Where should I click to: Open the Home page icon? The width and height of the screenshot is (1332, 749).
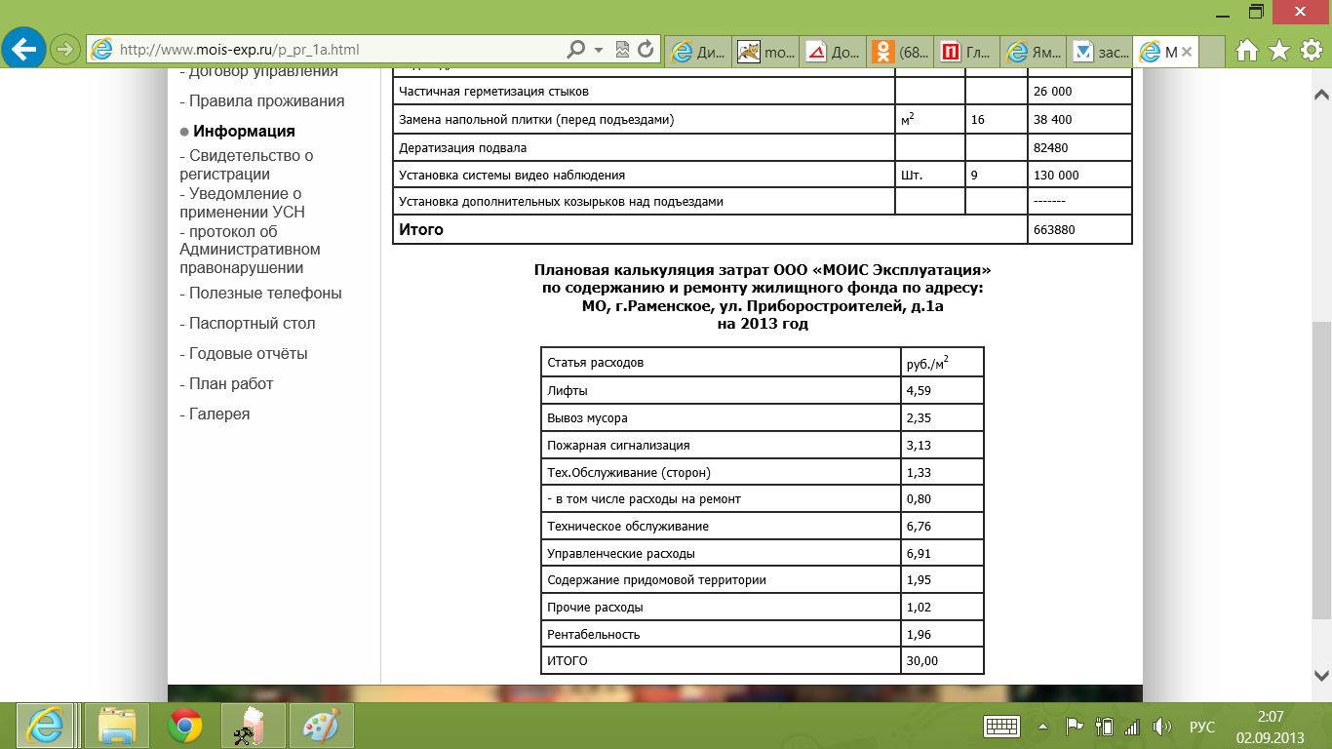1247,50
